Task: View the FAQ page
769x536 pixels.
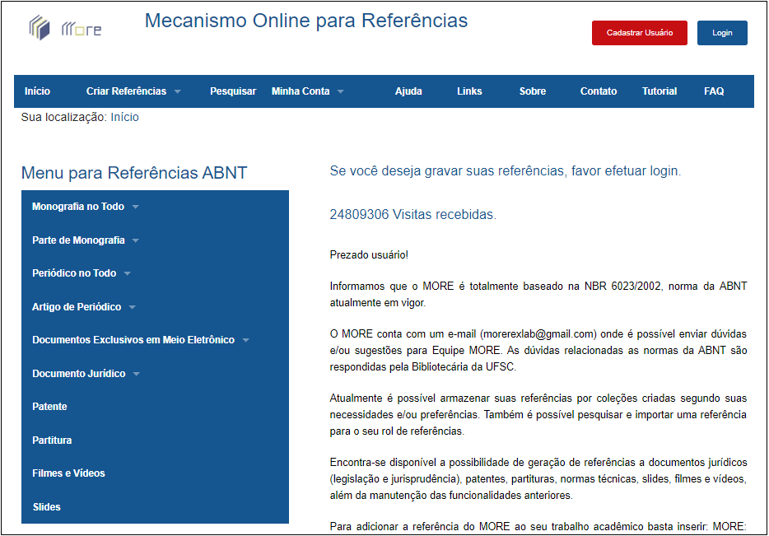Action: 714,91
